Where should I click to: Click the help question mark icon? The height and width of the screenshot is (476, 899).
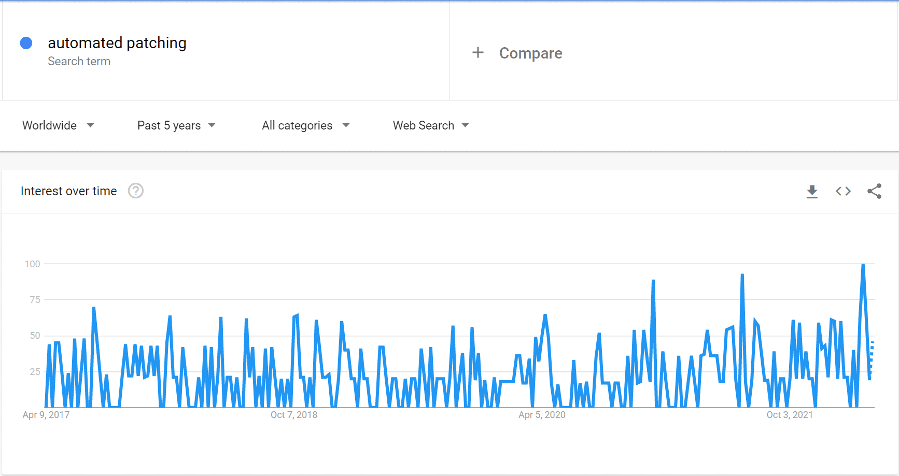[x=136, y=191]
